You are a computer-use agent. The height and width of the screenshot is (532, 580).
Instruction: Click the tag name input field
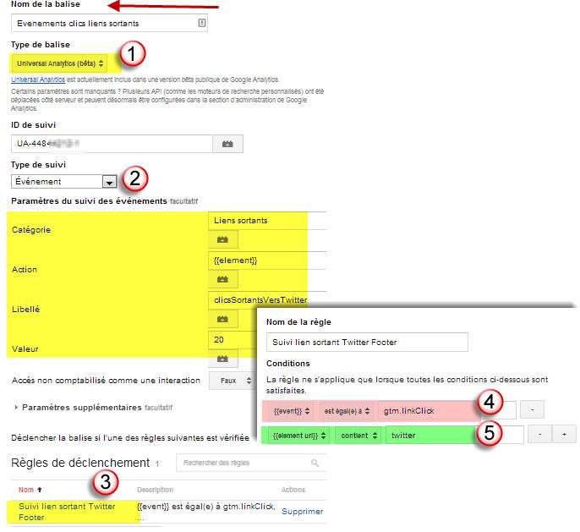pos(109,23)
